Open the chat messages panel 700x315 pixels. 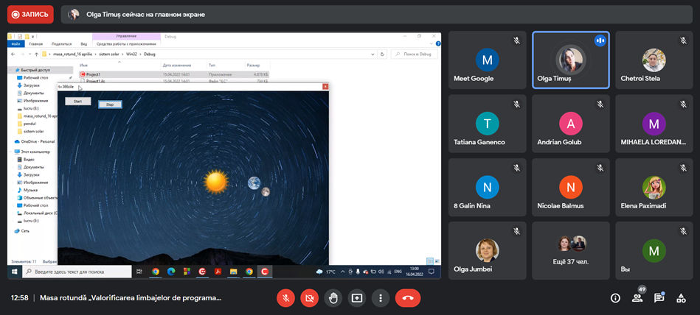coord(659,298)
